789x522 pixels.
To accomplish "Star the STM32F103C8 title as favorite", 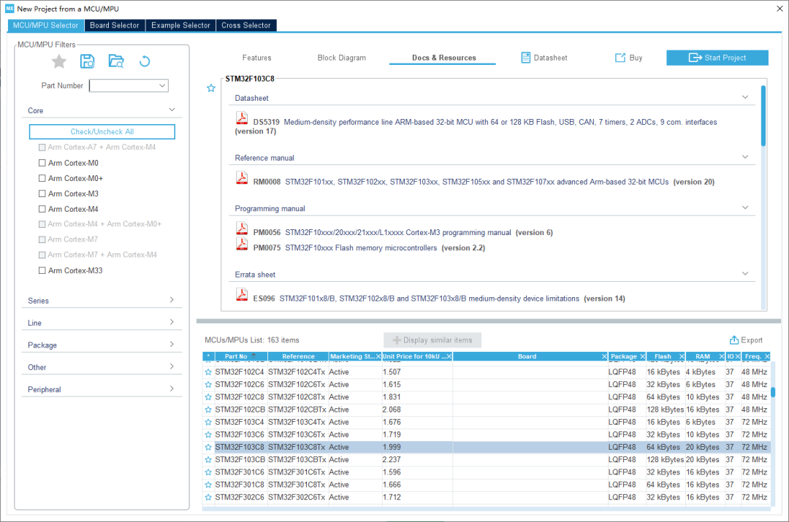I will (211, 88).
